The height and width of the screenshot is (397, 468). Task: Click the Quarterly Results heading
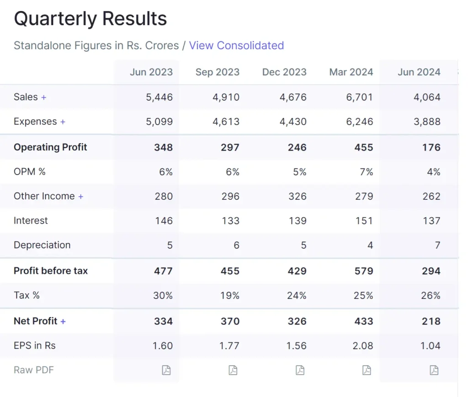(90, 19)
